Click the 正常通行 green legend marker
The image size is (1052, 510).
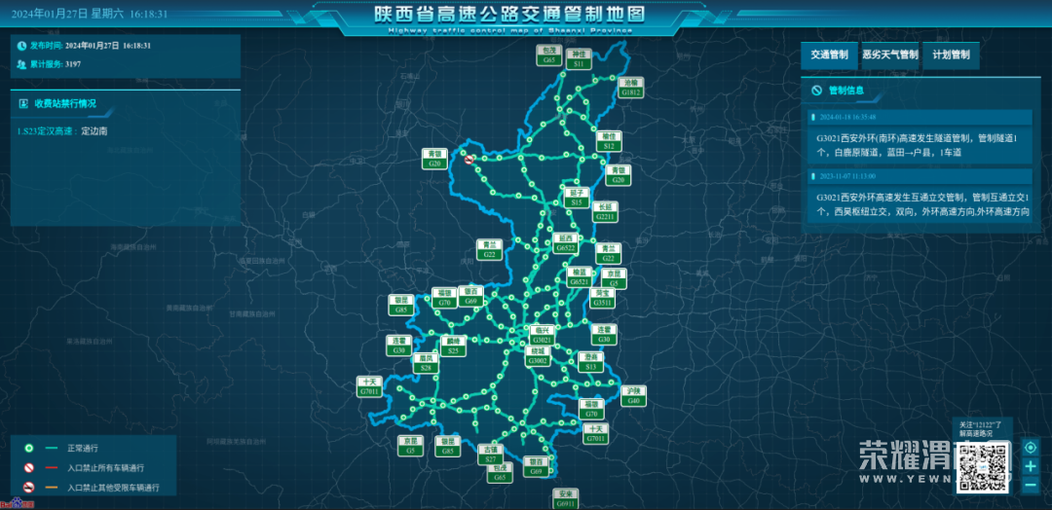pyautogui.click(x=29, y=449)
